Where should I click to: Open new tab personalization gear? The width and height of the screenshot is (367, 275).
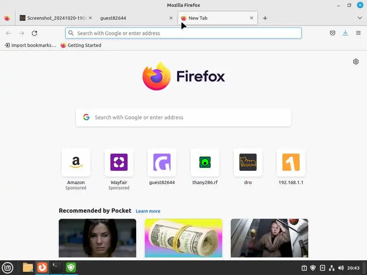tap(356, 62)
